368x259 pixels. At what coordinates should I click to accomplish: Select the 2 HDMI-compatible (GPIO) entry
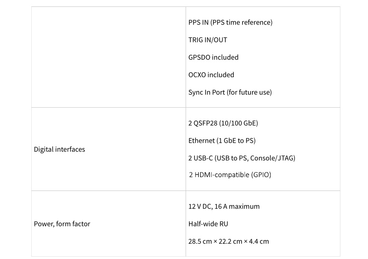(x=230, y=175)
